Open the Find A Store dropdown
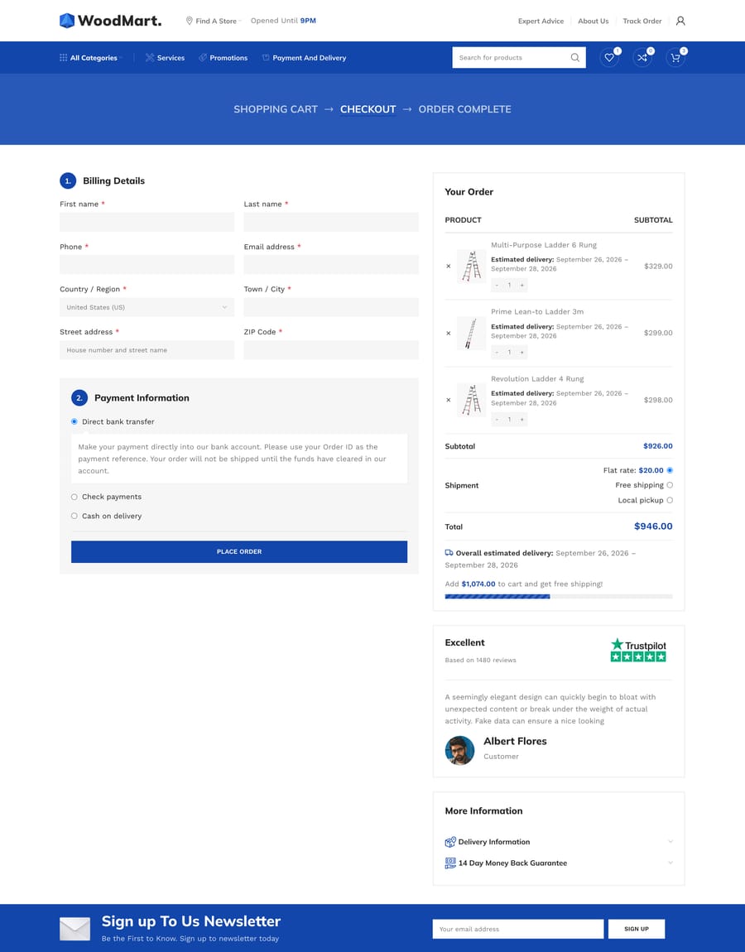The height and width of the screenshot is (952, 745). 214,21
